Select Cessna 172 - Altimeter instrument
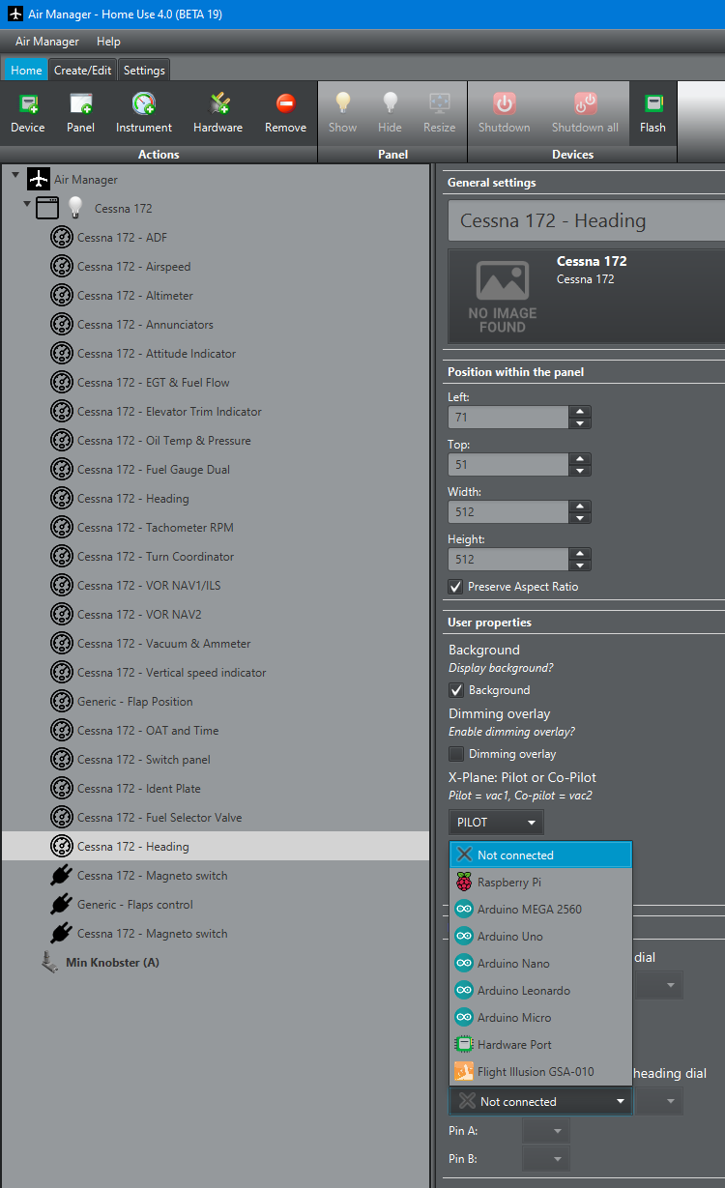The image size is (725, 1188). tap(135, 296)
